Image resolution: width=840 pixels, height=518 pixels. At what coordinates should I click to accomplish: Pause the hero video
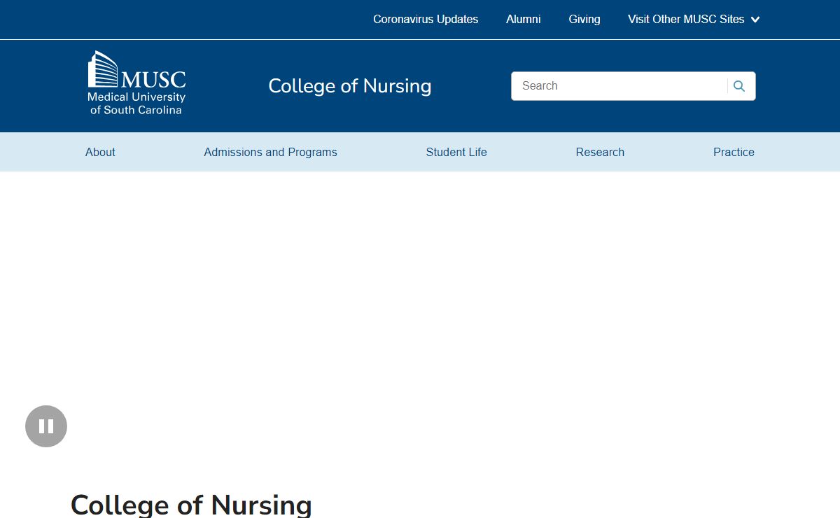[46, 426]
